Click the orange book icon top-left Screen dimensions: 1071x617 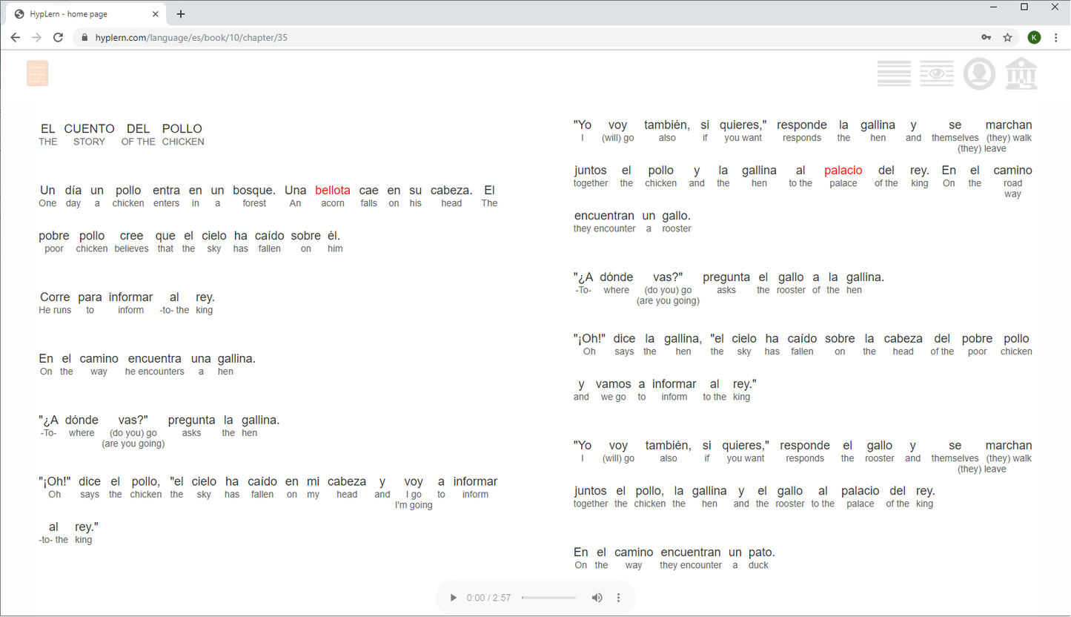(37, 73)
